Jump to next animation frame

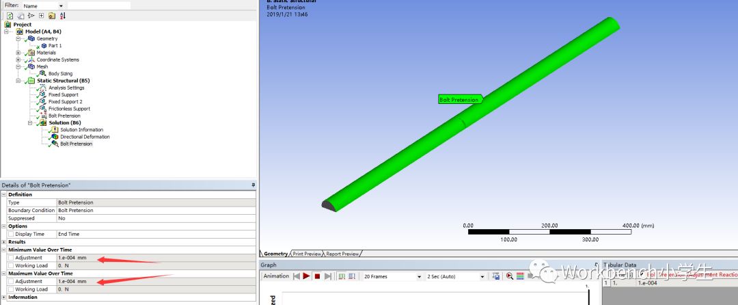[328, 276]
